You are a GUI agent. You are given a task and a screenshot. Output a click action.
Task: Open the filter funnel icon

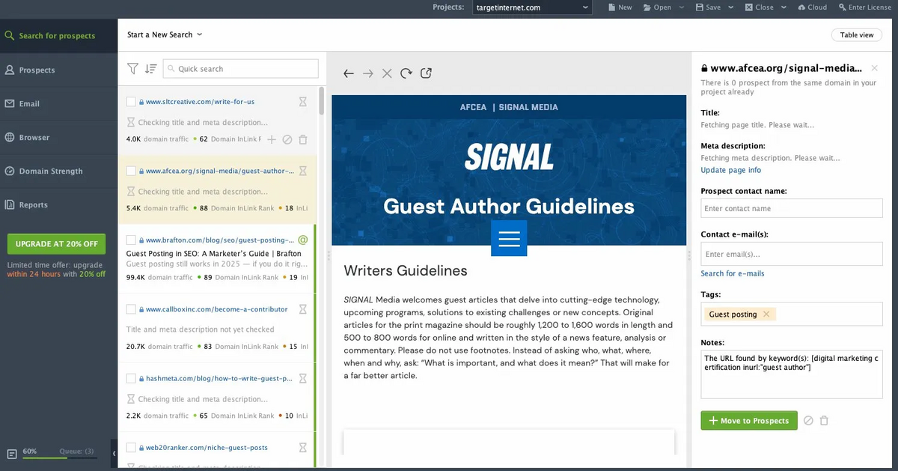(x=132, y=69)
